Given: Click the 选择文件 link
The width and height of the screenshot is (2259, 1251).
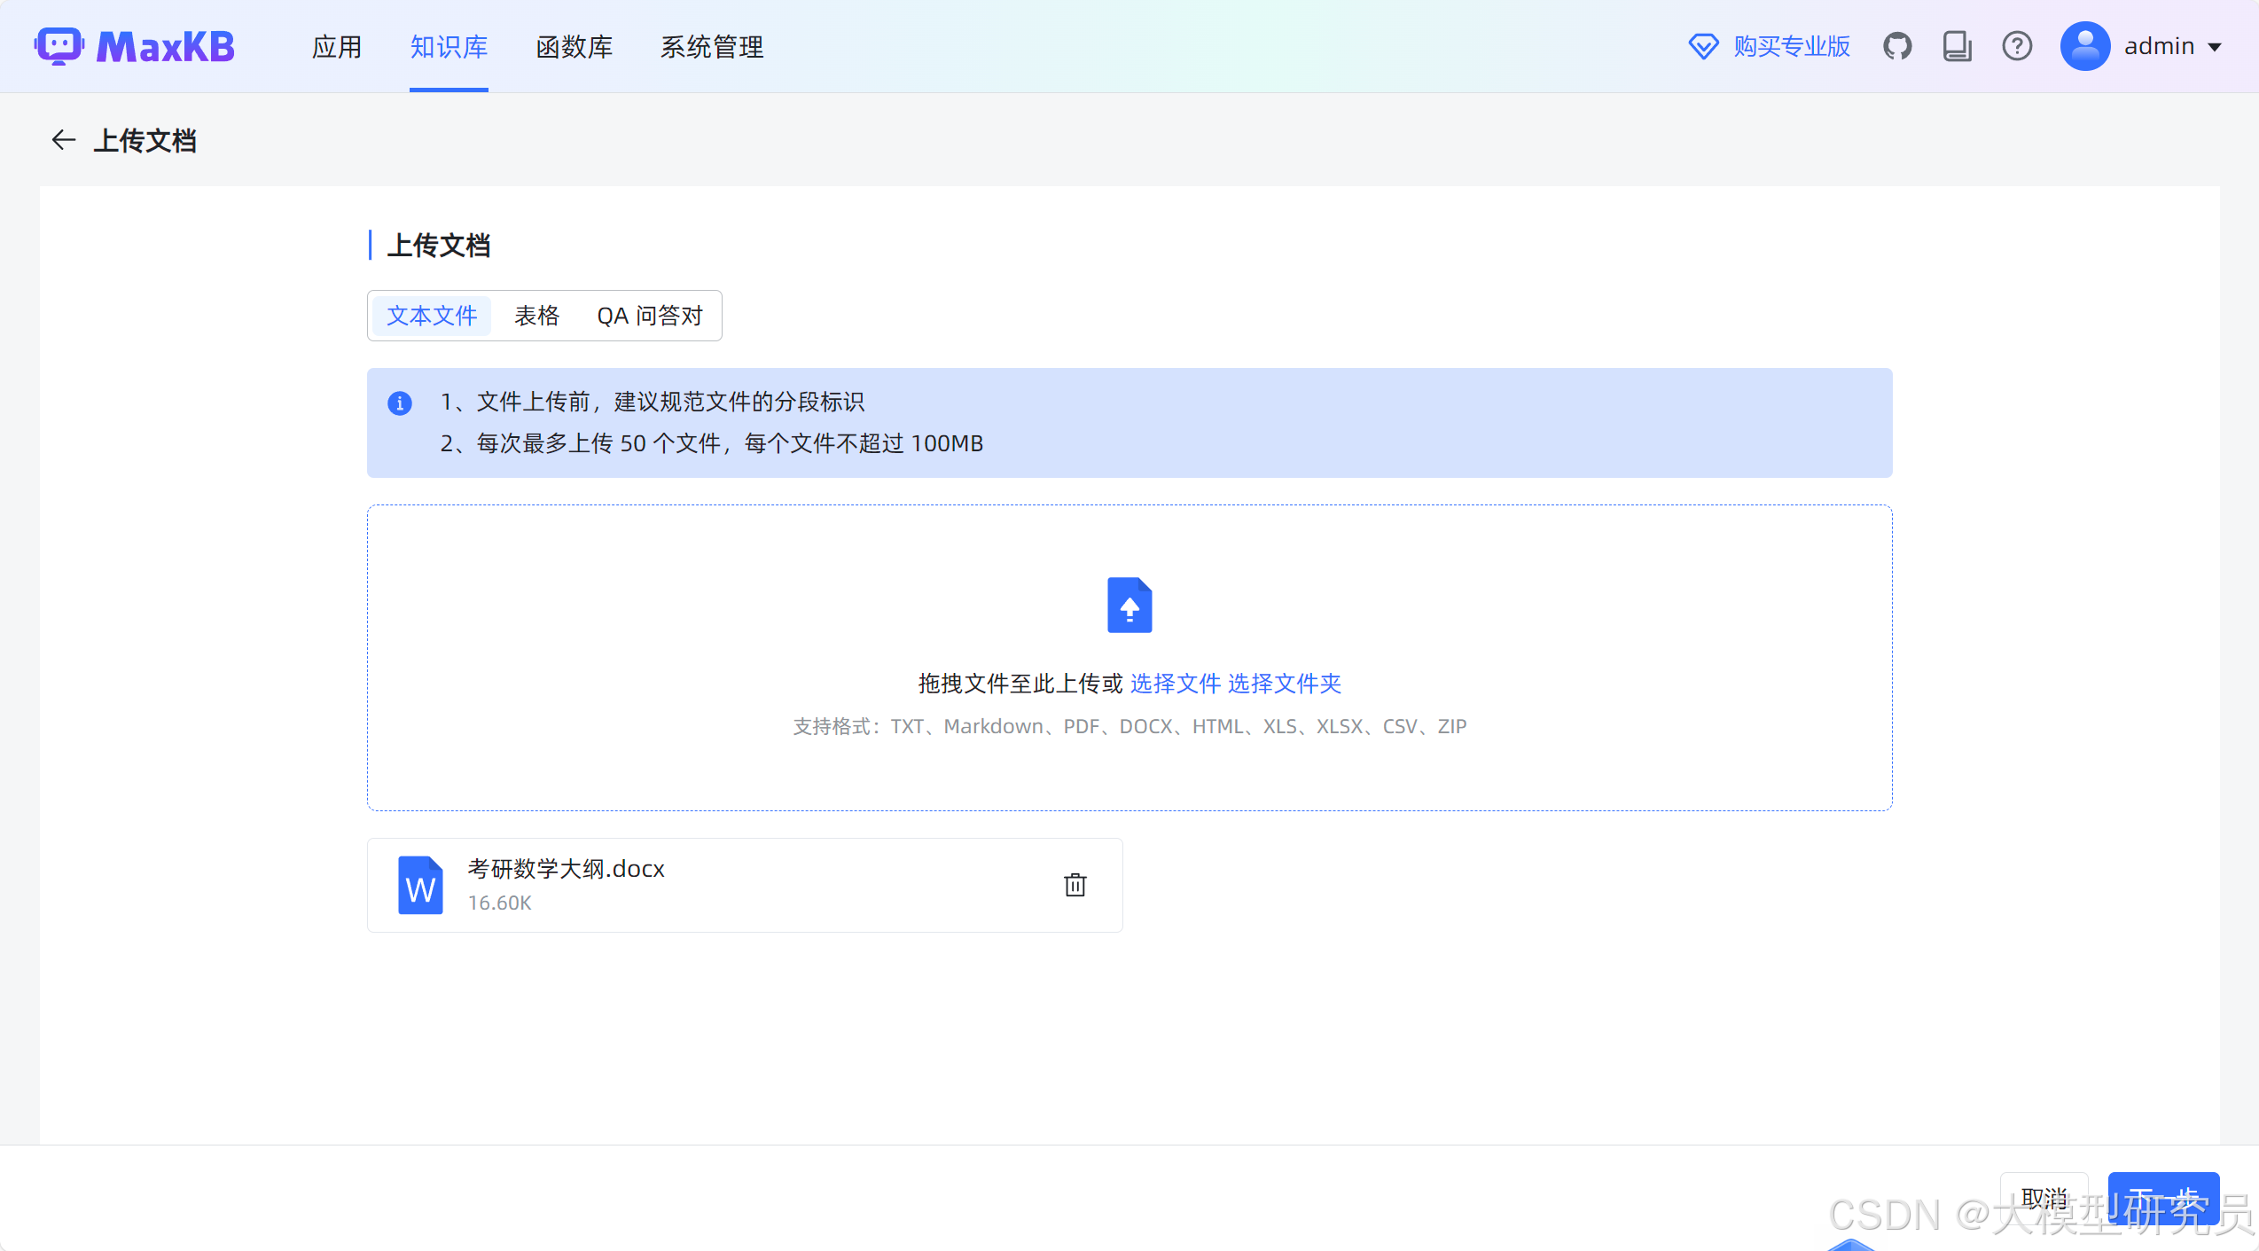Looking at the screenshot, I should pyautogui.click(x=1175, y=684).
